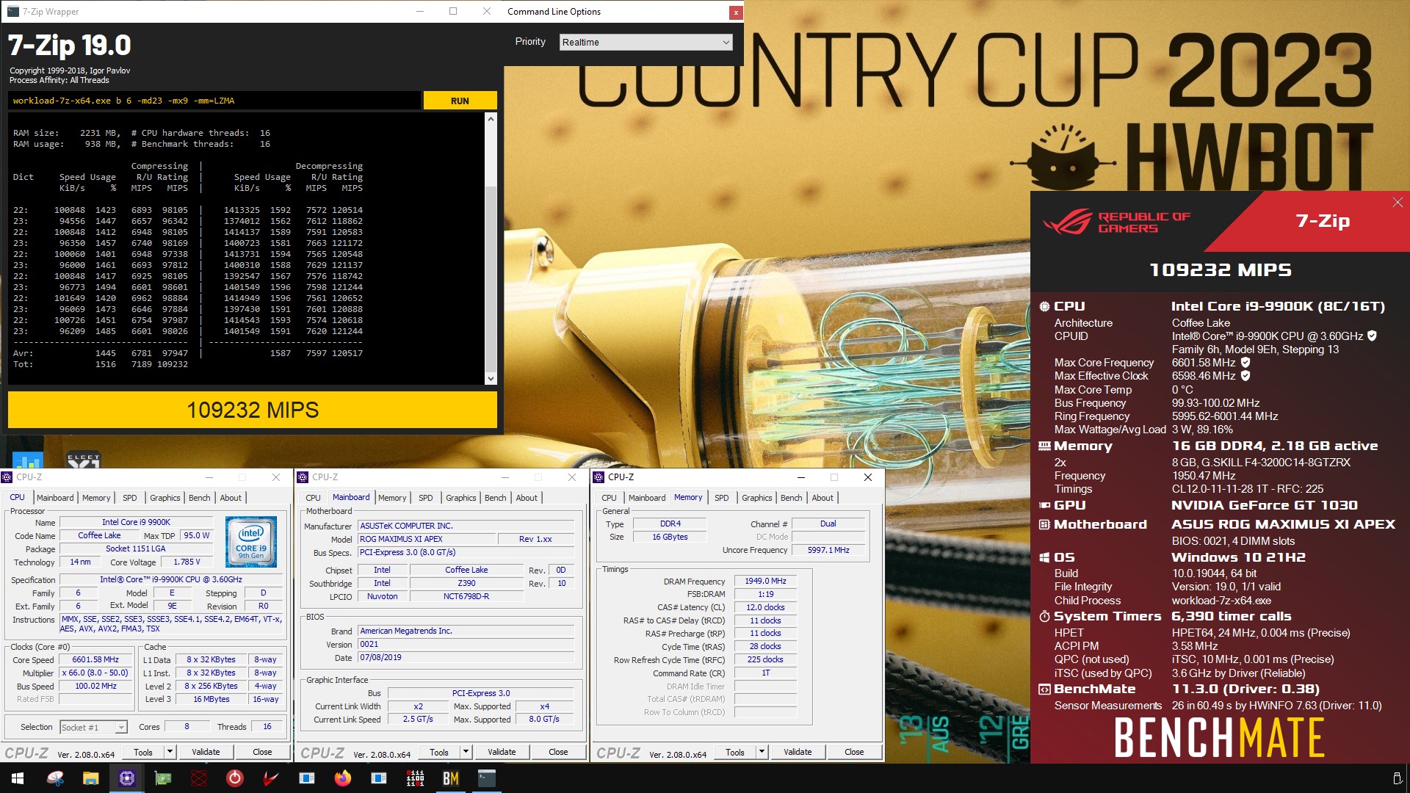Image resolution: width=1410 pixels, height=793 pixels.
Task: Click Validate in the Processor CPU-Z window
Action: tap(206, 752)
